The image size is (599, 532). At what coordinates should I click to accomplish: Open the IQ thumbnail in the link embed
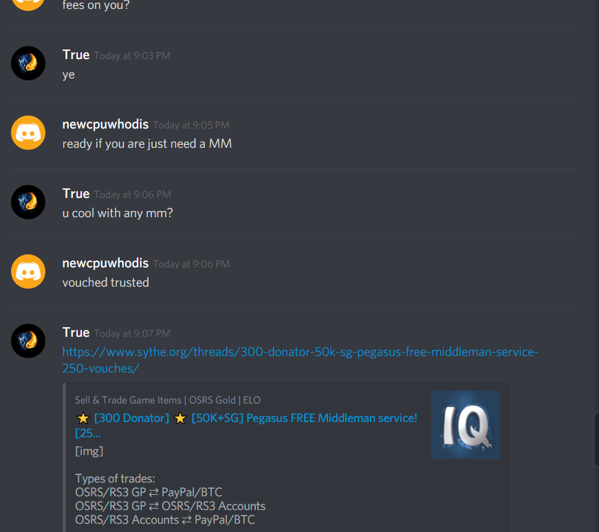point(466,425)
